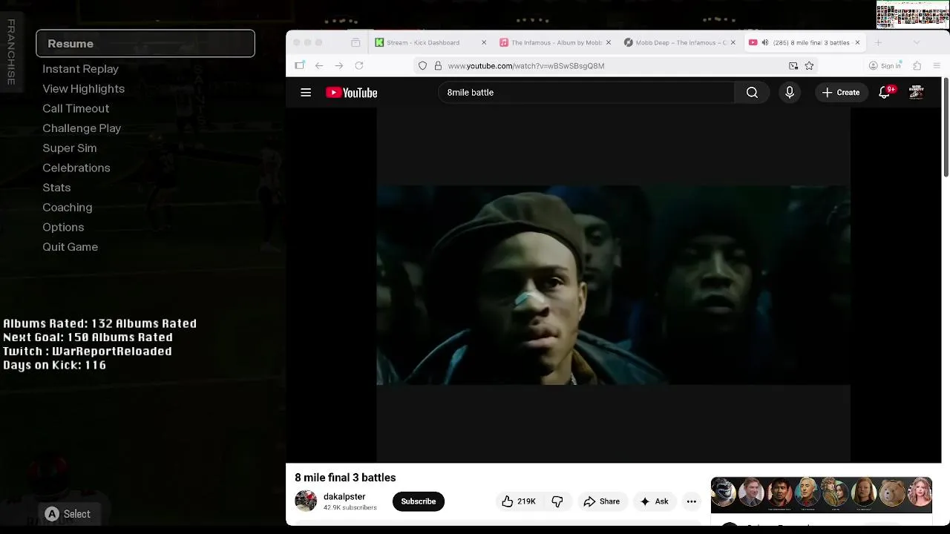950x534 pixels.
Task: Click the dakalpster channel avatar
Action: click(x=306, y=501)
